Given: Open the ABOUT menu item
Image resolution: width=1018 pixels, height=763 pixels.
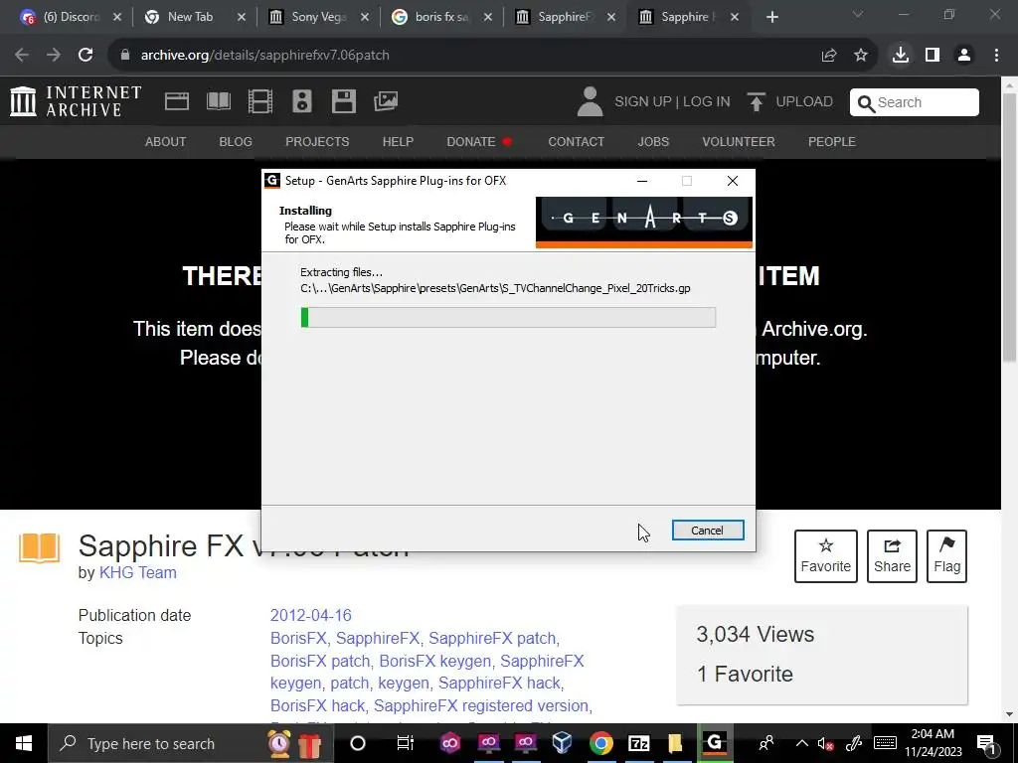Looking at the screenshot, I should [x=166, y=141].
